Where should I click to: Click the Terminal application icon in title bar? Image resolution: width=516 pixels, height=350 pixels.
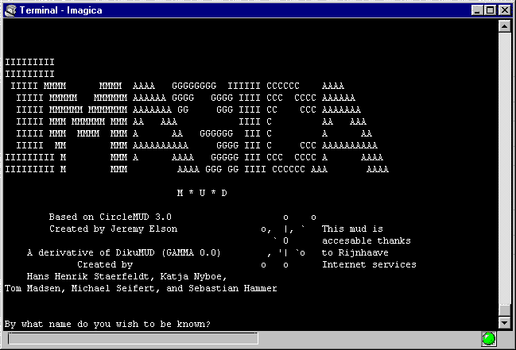tap(10, 10)
